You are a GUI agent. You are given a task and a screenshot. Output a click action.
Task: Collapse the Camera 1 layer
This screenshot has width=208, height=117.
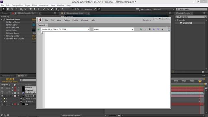pyautogui.click(x=12, y=96)
